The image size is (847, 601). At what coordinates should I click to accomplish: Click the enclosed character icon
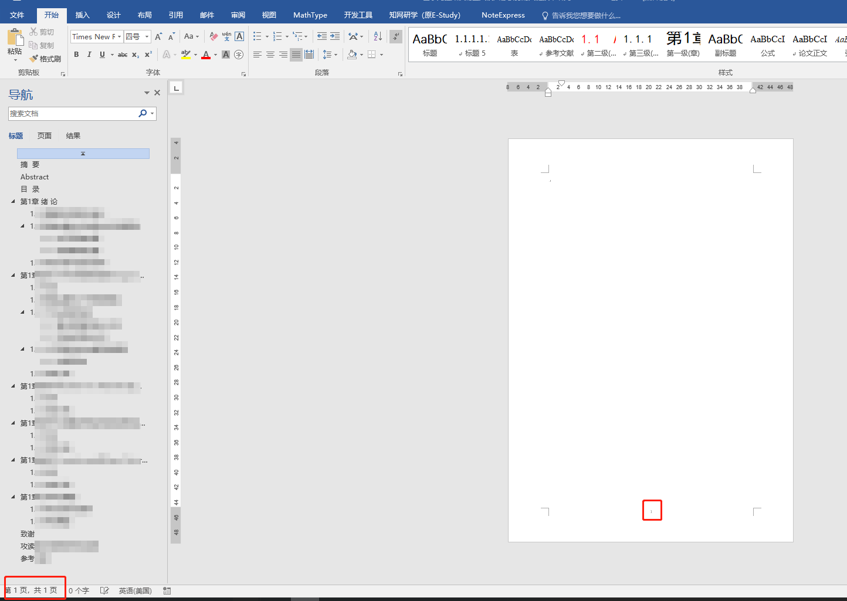239,55
